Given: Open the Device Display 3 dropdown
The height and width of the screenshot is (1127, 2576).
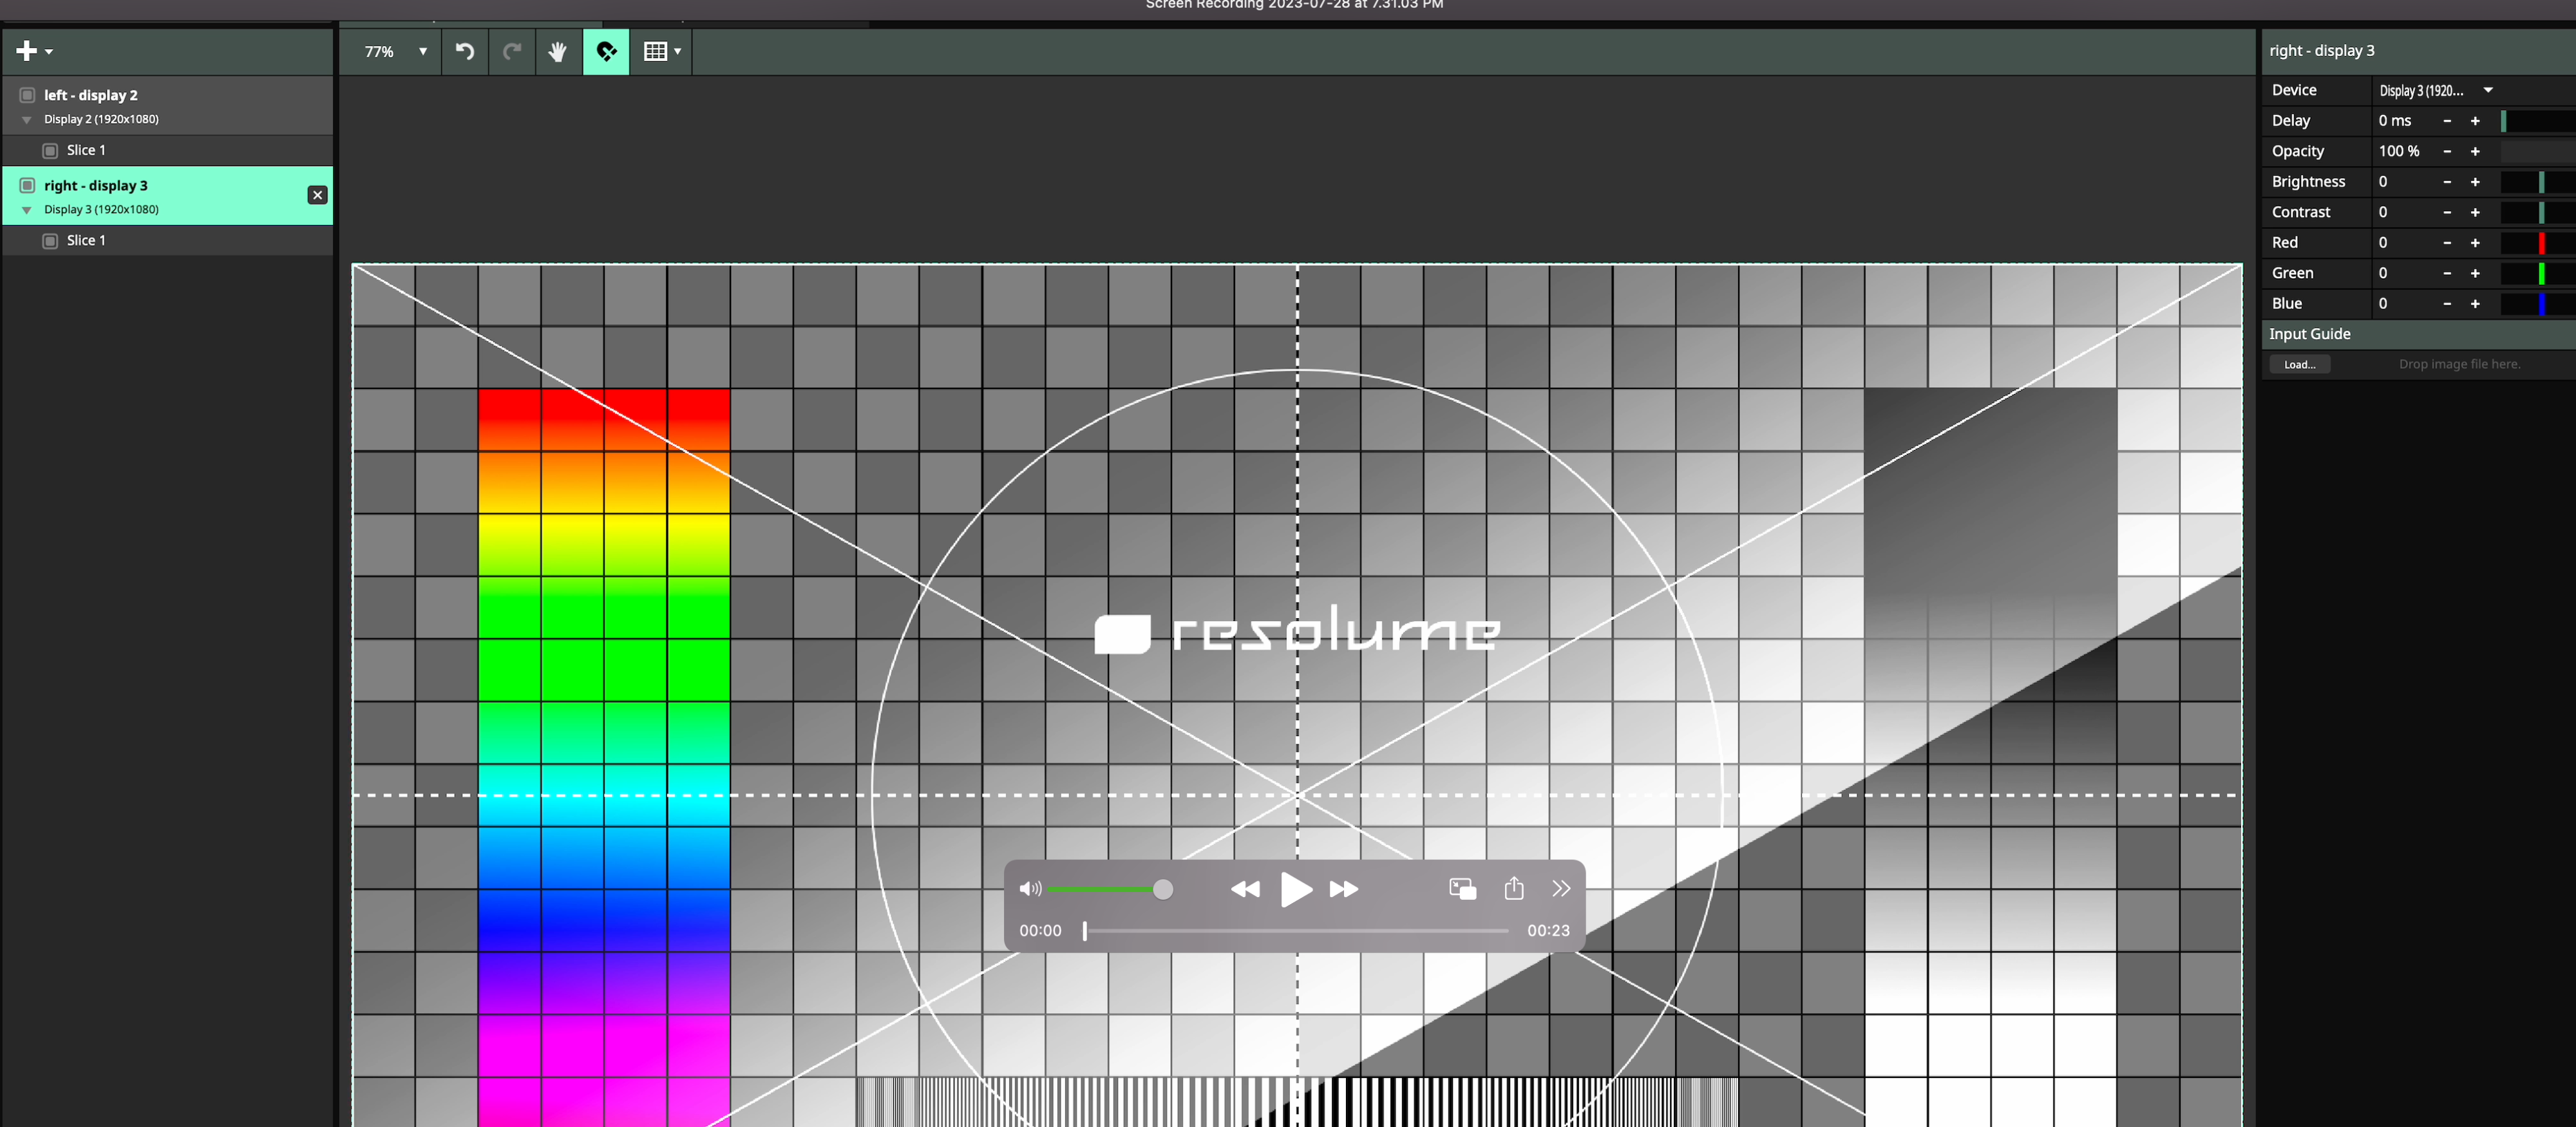Looking at the screenshot, I should click(2436, 90).
